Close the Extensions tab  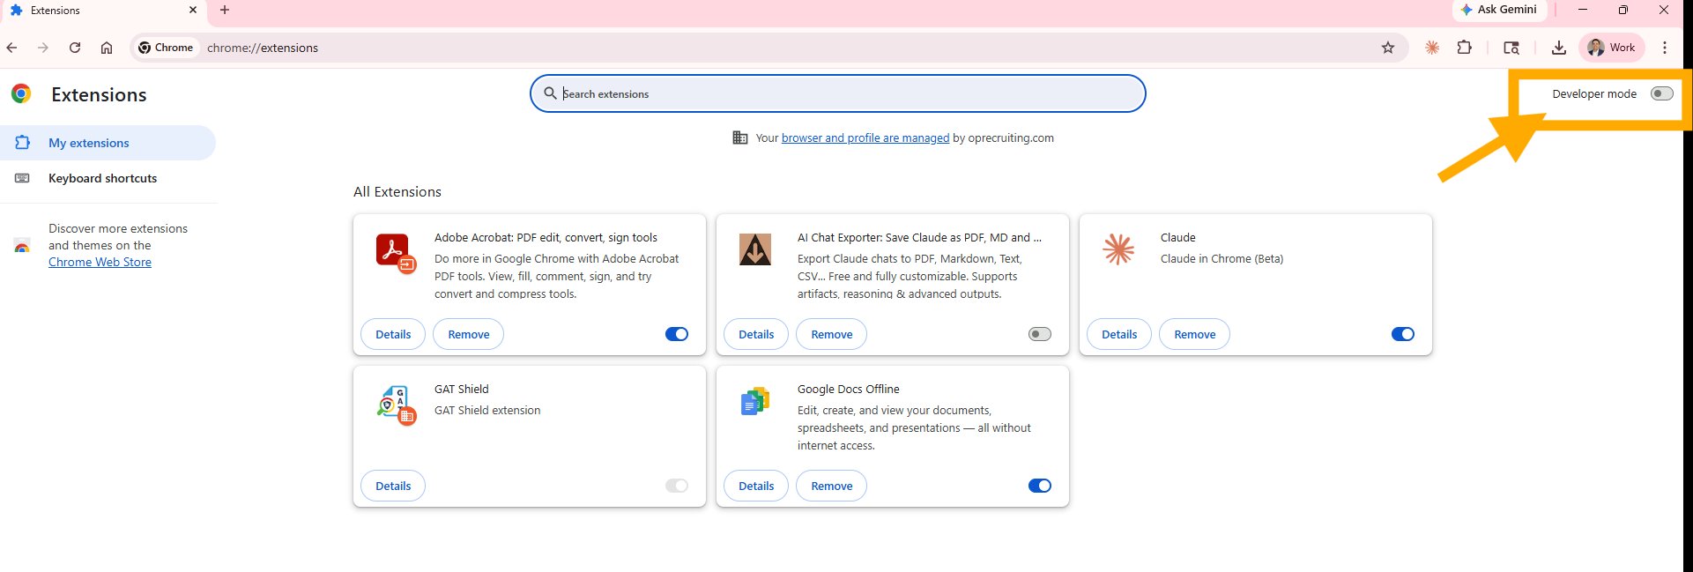coord(193,10)
